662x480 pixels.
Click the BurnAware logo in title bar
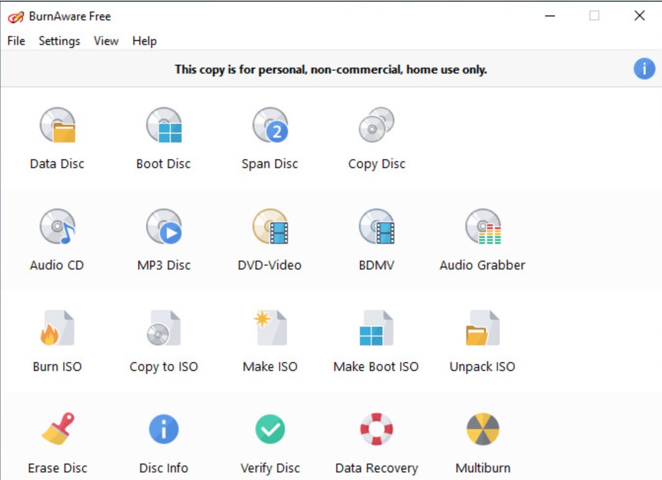pos(16,17)
